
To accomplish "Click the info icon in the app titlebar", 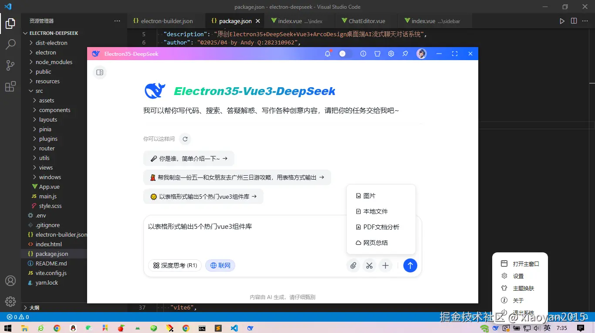I will point(363,54).
